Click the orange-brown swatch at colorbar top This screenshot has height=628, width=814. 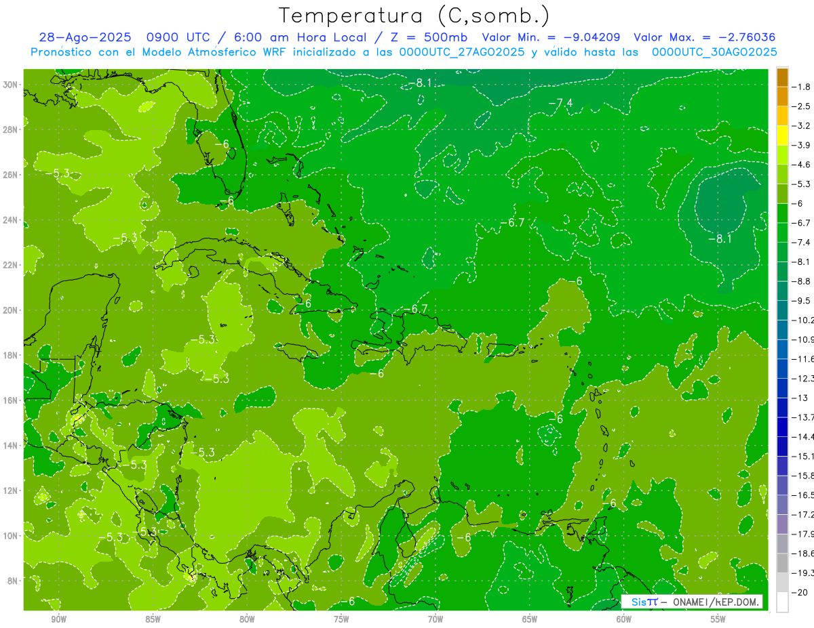pyautogui.click(x=782, y=77)
